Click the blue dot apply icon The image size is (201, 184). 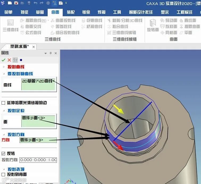[21, 60]
